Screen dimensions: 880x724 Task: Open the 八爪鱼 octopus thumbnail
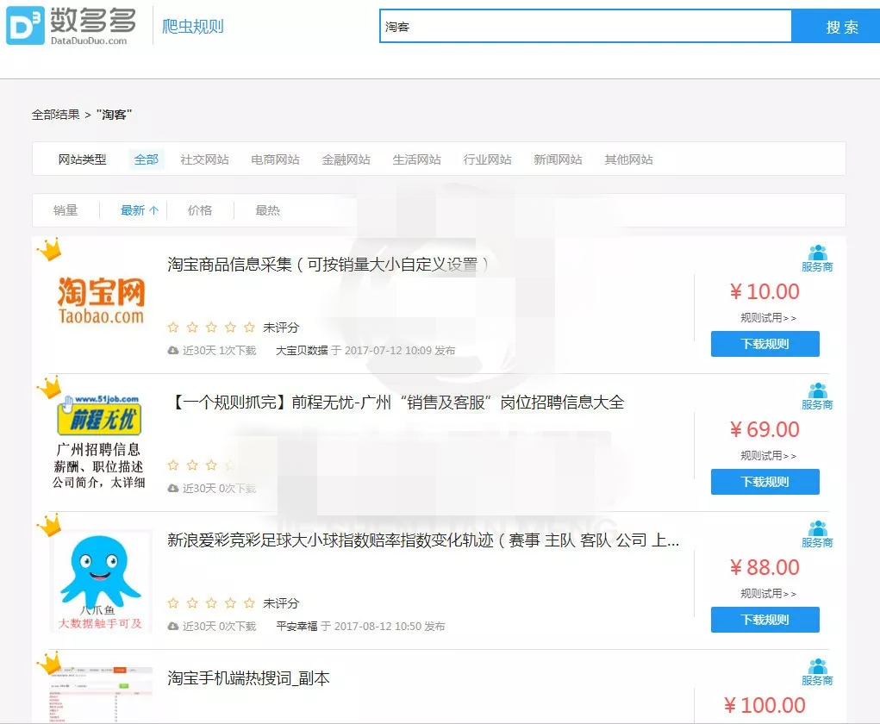pyautogui.click(x=101, y=582)
